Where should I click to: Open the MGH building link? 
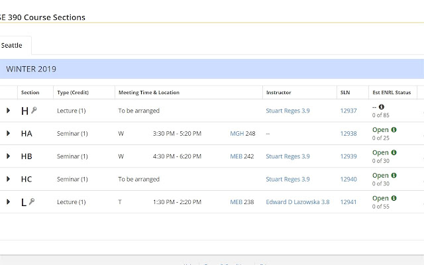tap(237, 133)
